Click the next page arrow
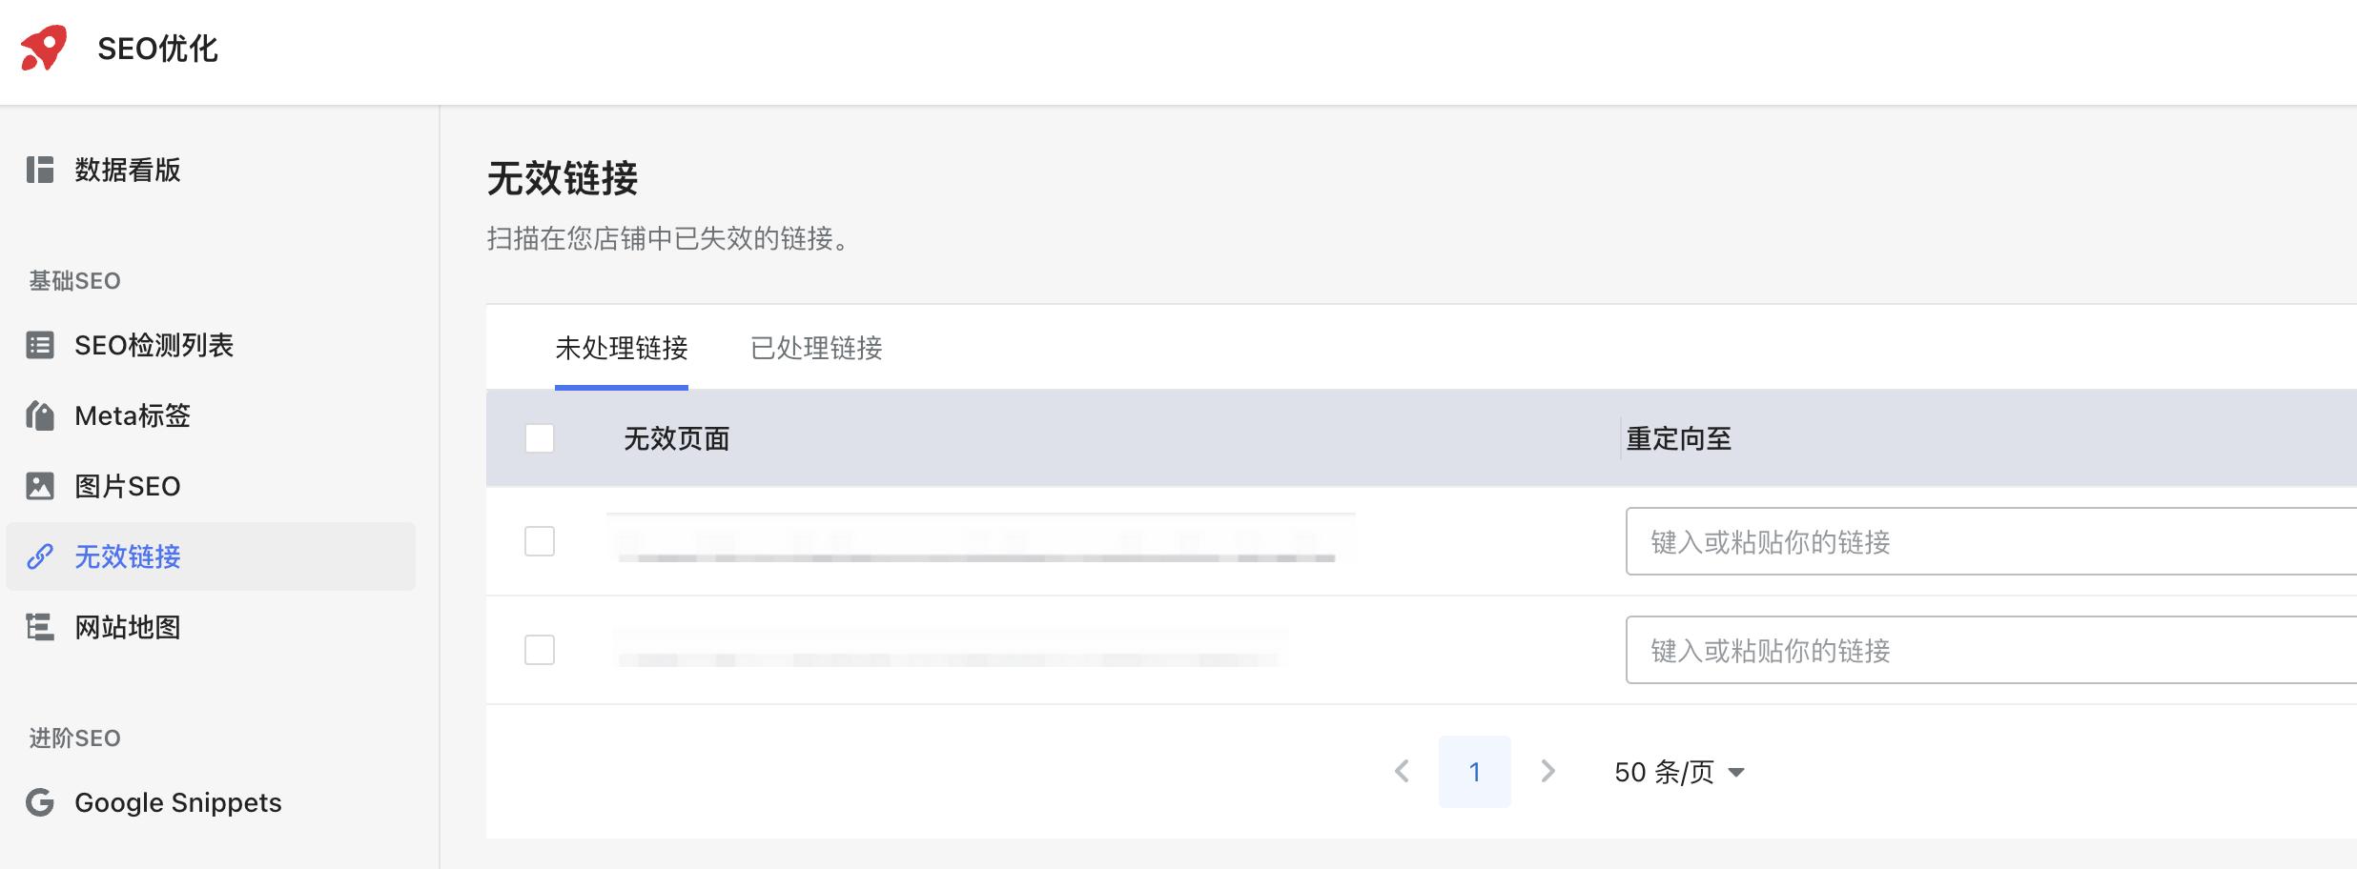 point(1547,772)
